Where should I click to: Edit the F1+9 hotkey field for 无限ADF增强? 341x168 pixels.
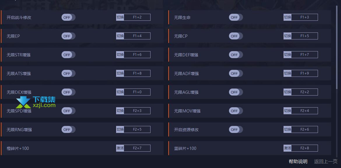305,73
